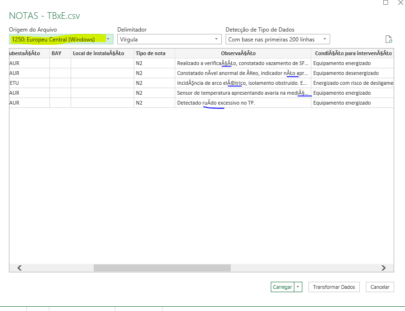Click the 'Equipamento energizado' cell in 'Sensor de temperatura' row
405x311 pixels.
[353, 93]
